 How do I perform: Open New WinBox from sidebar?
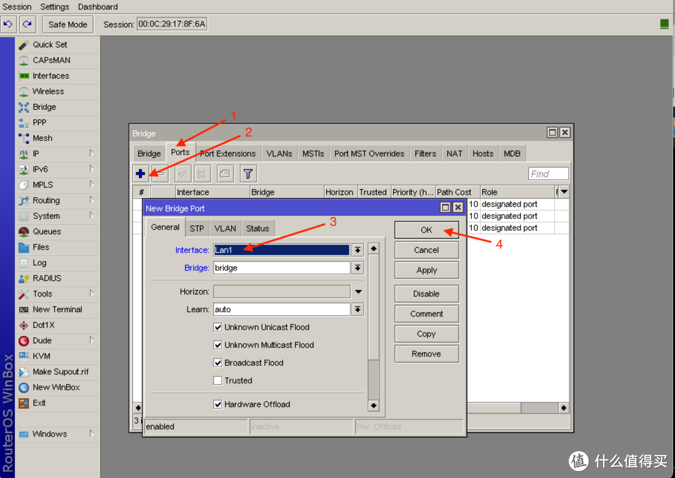click(x=58, y=388)
